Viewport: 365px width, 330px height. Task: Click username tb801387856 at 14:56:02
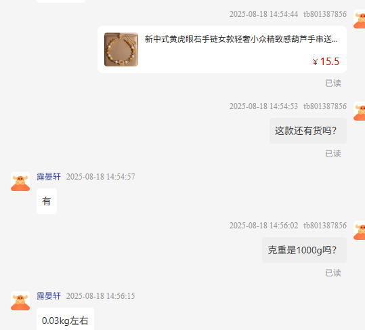click(x=325, y=226)
